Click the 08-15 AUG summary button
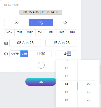Viewport: 101px width, 108px height. coord(41,12)
